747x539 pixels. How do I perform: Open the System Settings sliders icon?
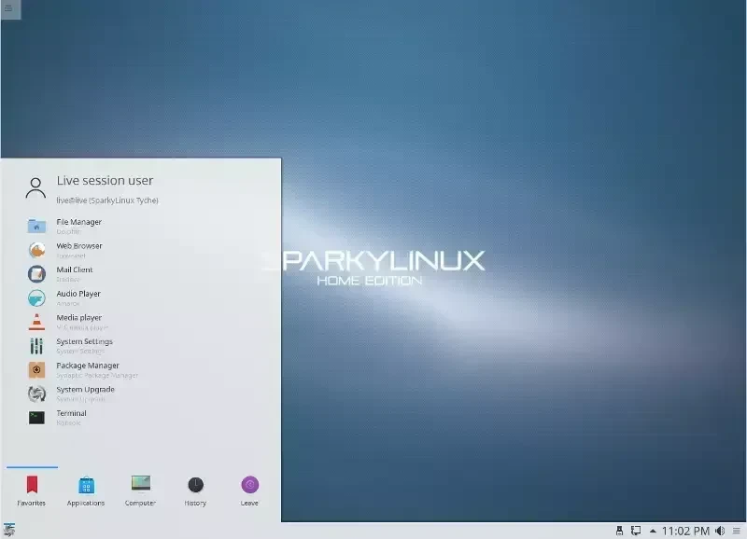pos(36,346)
